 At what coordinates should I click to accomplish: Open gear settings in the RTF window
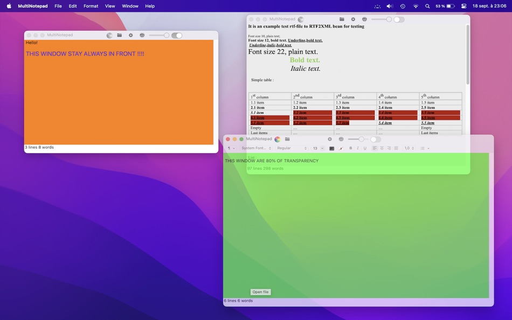(353, 19)
